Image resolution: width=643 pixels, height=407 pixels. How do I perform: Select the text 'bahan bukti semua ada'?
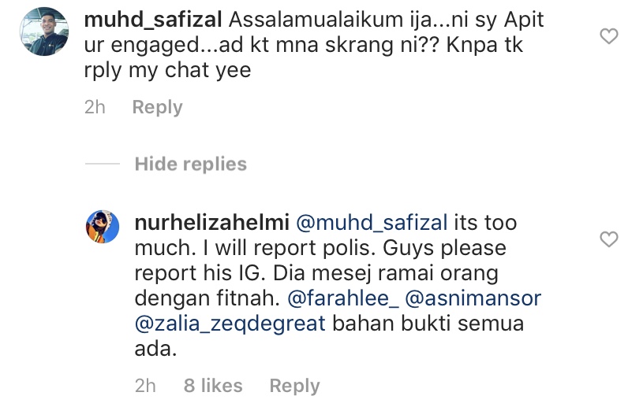[x=329, y=336]
